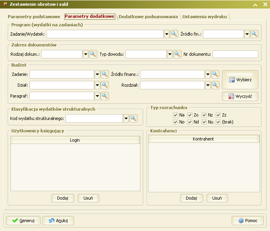Click the Kod wydatku strukturalnego field
This screenshot has width=270, height=231.
pyautogui.click(x=94, y=118)
